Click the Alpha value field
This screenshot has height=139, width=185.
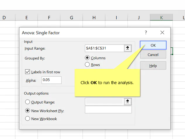(x=51, y=80)
